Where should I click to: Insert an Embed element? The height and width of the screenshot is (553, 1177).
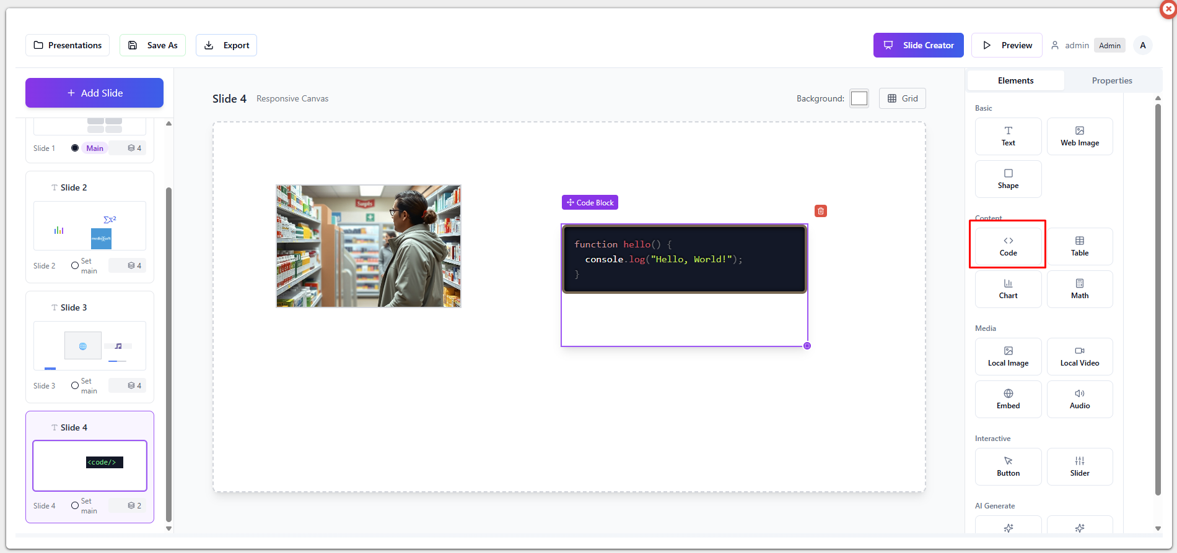pyautogui.click(x=1008, y=399)
